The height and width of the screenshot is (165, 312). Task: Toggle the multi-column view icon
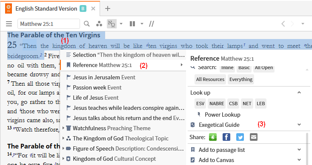[132, 24]
